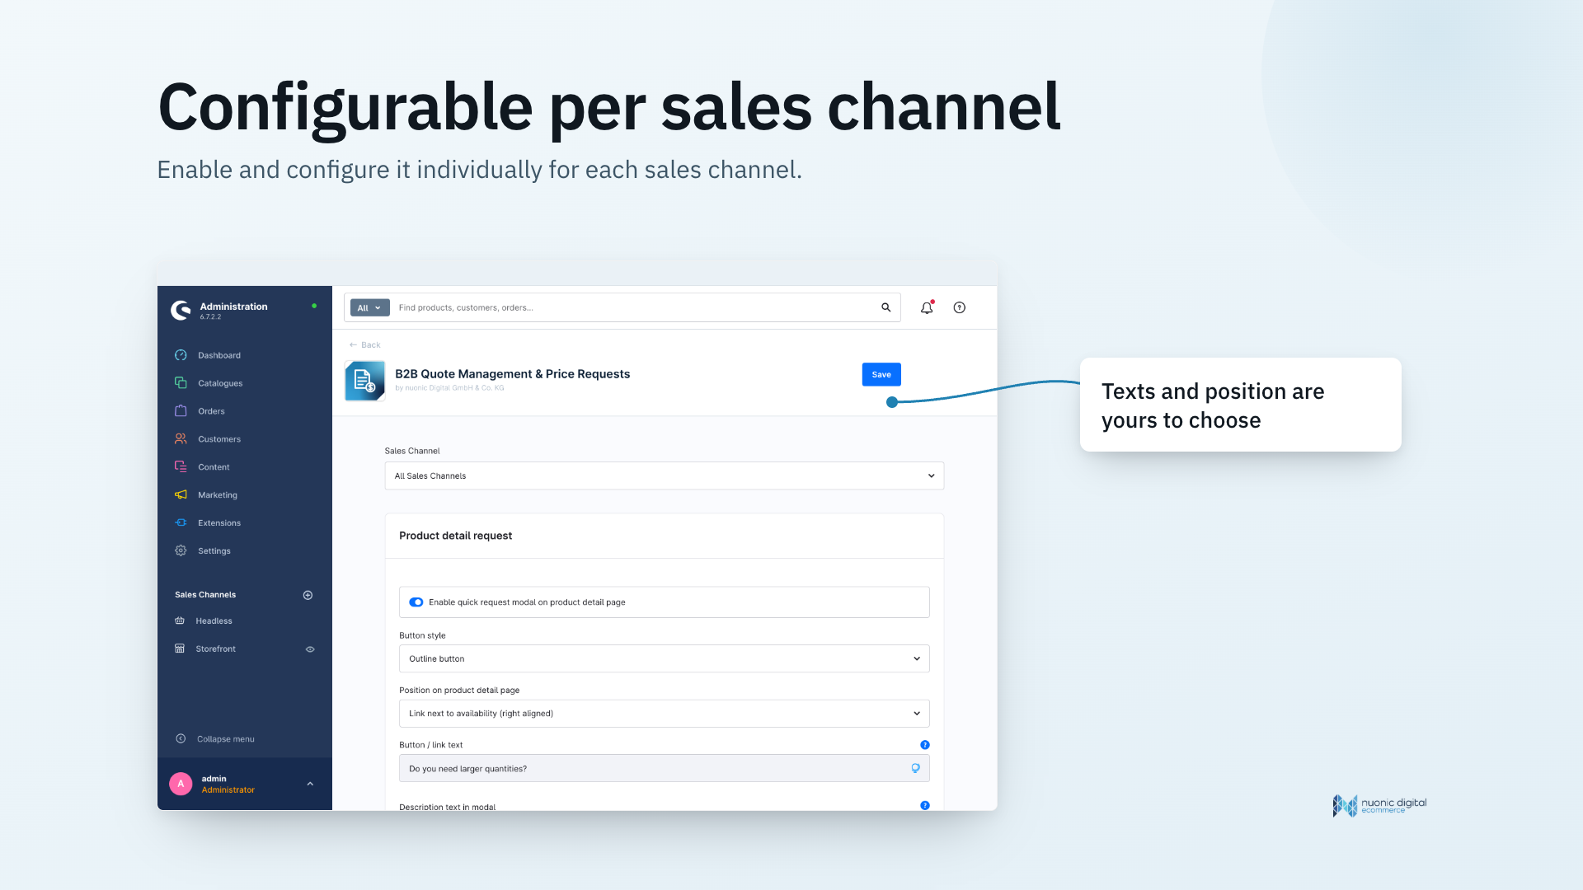Open the Orders menu

pyautogui.click(x=211, y=411)
